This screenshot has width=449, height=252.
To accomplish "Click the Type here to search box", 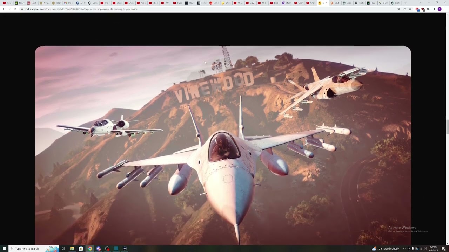I will (x=34, y=248).
